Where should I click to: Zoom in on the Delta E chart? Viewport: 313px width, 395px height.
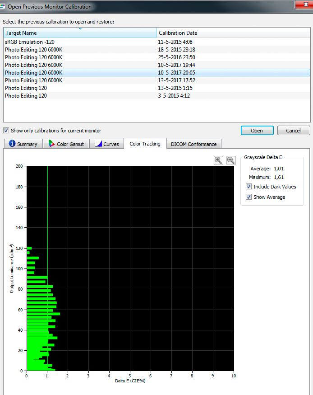point(218,160)
